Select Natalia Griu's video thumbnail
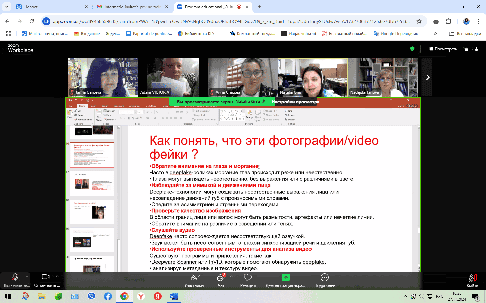The image size is (486, 303). point(313,77)
